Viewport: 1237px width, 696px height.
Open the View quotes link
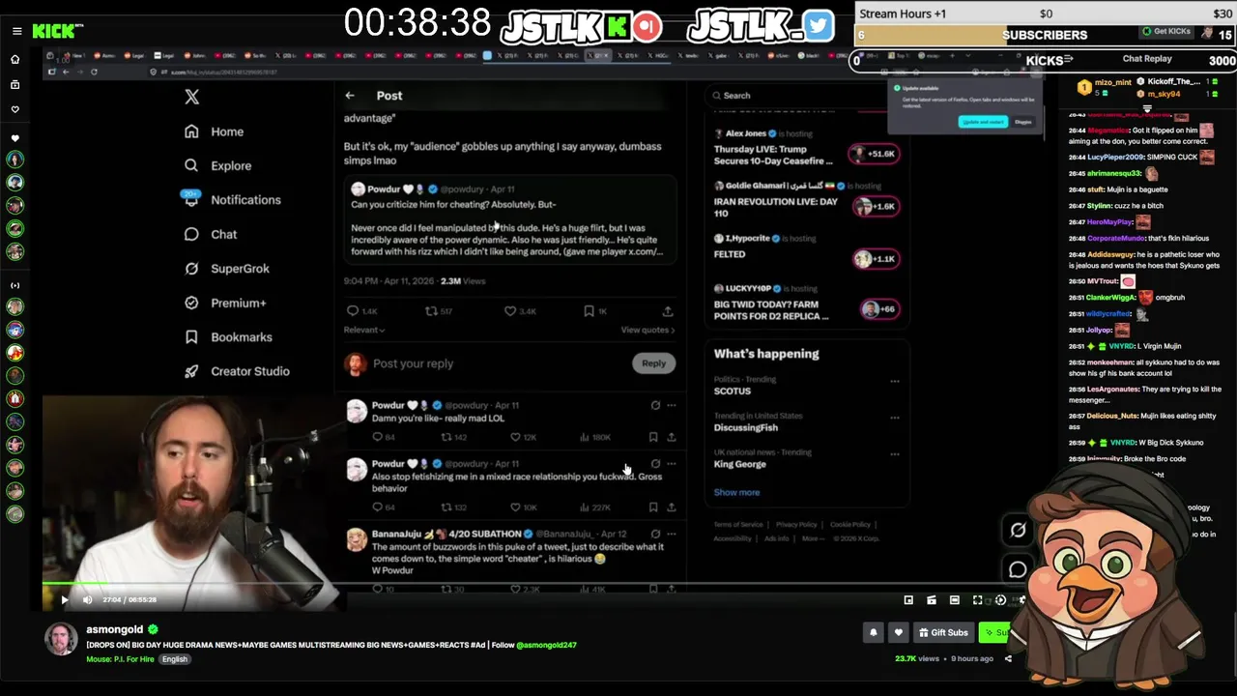click(x=647, y=330)
